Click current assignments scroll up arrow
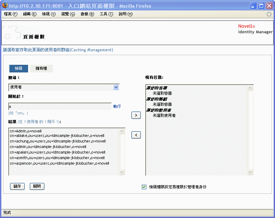 pos(250,88)
